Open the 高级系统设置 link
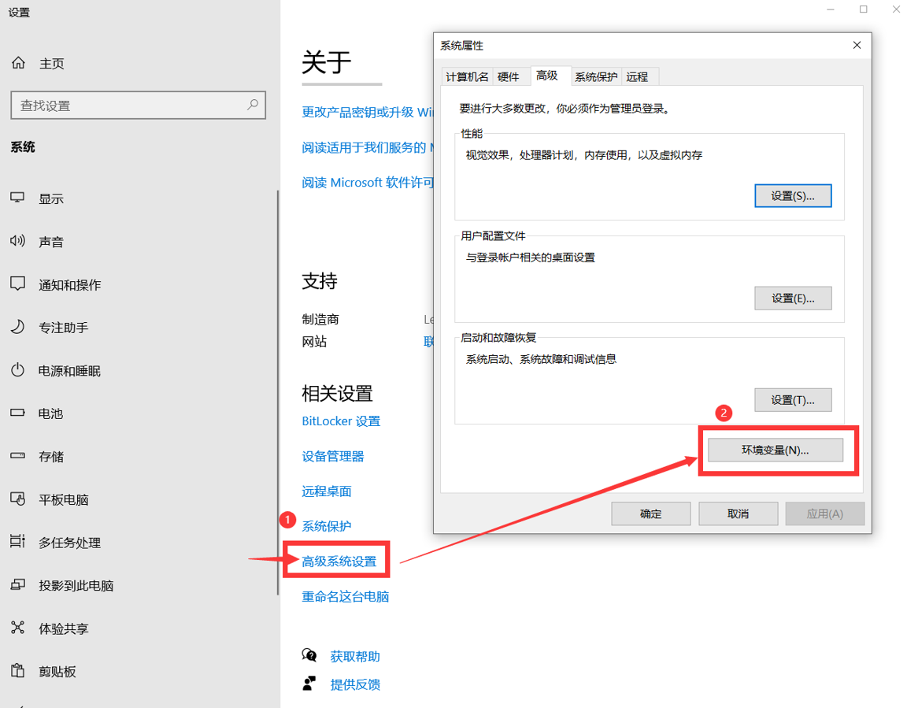This screenshot has width=907, height=708. 339,561
